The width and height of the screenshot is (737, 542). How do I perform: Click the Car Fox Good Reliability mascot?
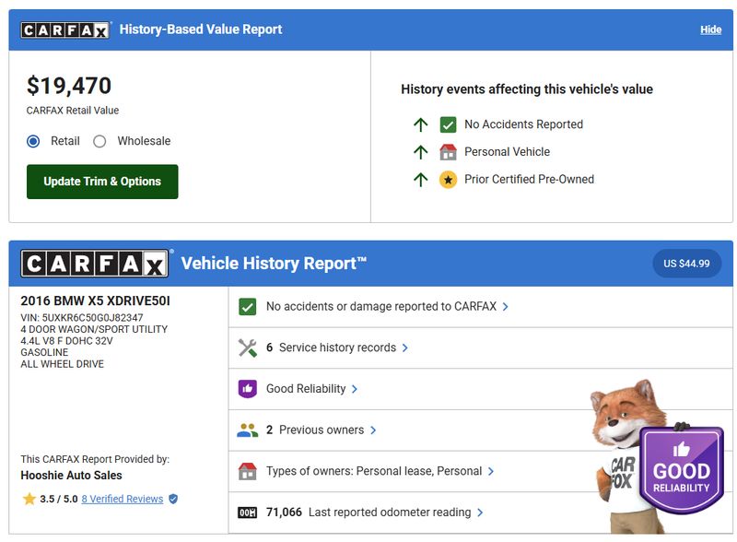(x=654, y=456)
